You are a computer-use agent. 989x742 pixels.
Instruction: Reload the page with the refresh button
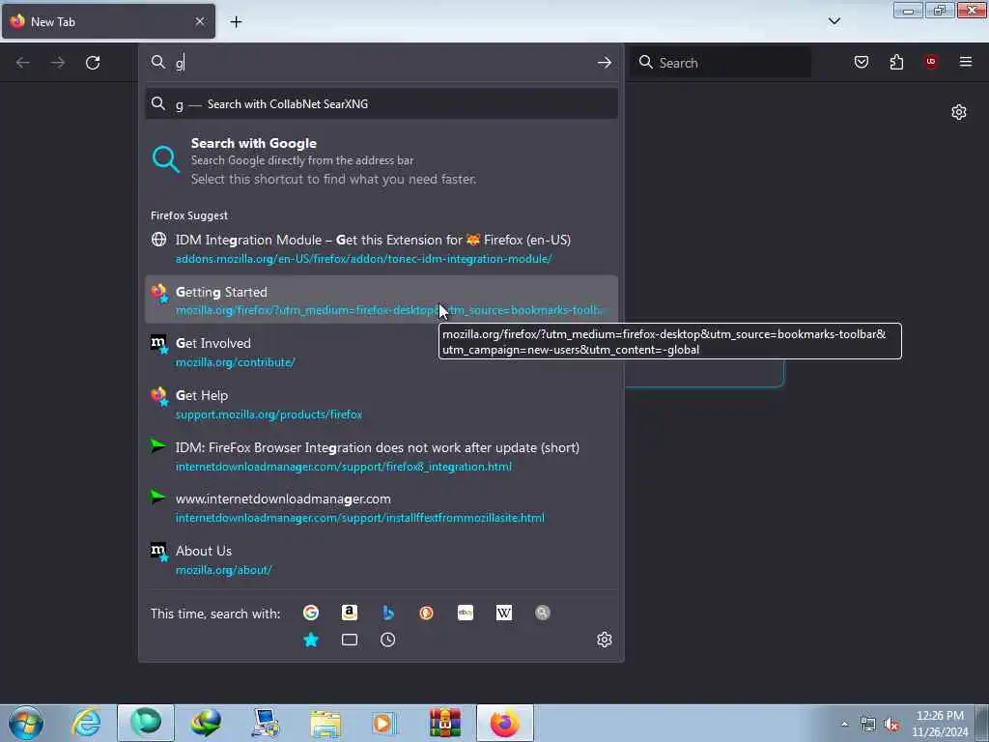(x=93, y=63)
